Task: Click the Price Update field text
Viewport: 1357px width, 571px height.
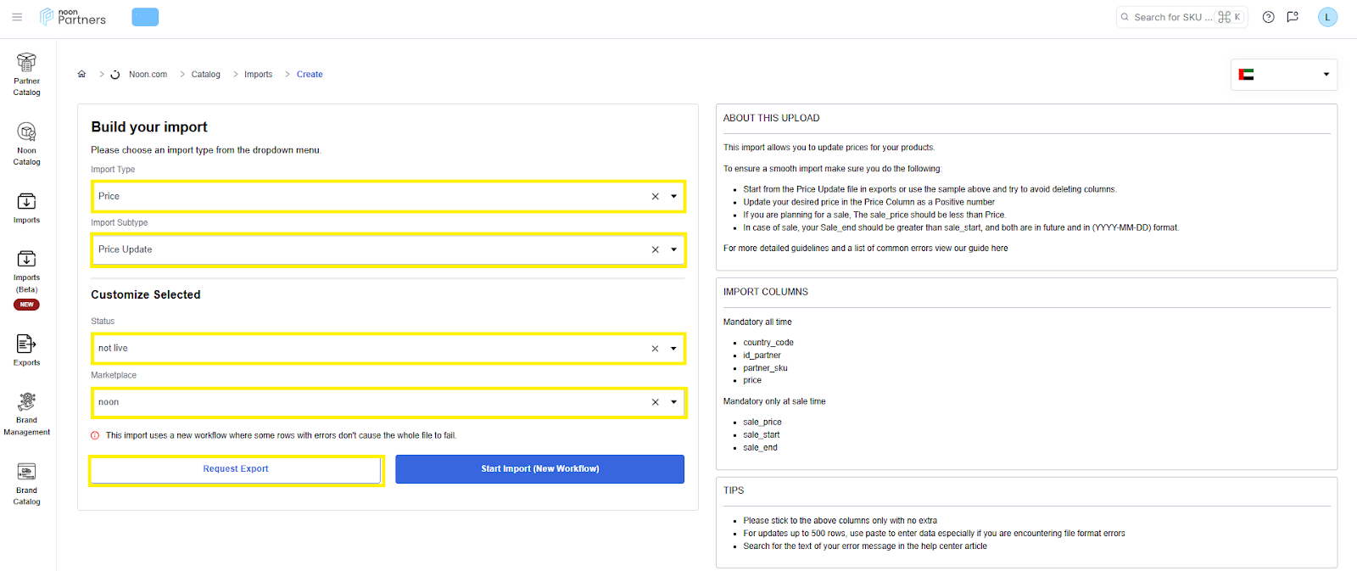Action: click(126, 249)
